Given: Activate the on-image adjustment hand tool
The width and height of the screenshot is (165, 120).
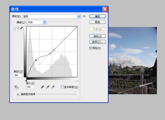Looking at the screenshot, I should click(16, 87).
